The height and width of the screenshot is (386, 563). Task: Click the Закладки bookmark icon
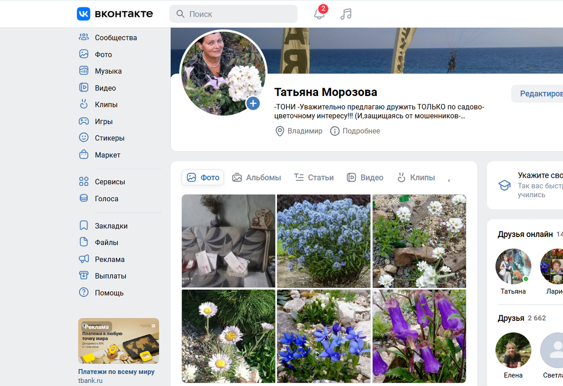pos(84,226)
